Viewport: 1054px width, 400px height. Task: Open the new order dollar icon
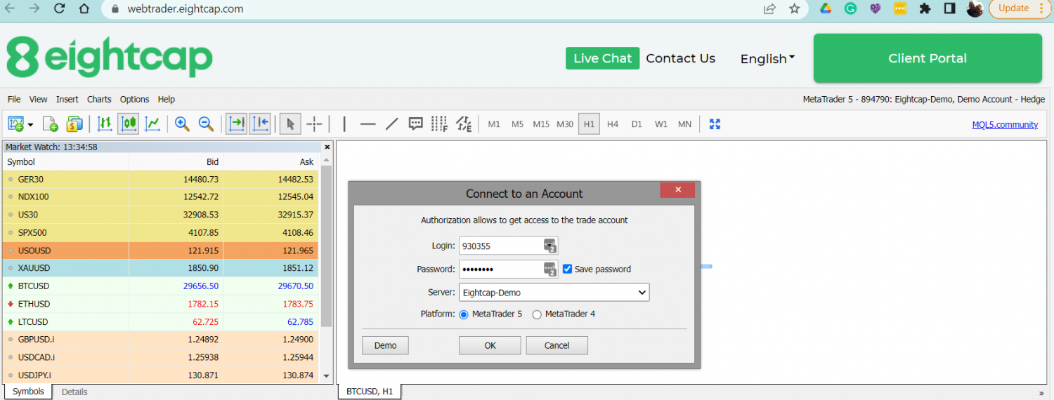click(74, 124)
